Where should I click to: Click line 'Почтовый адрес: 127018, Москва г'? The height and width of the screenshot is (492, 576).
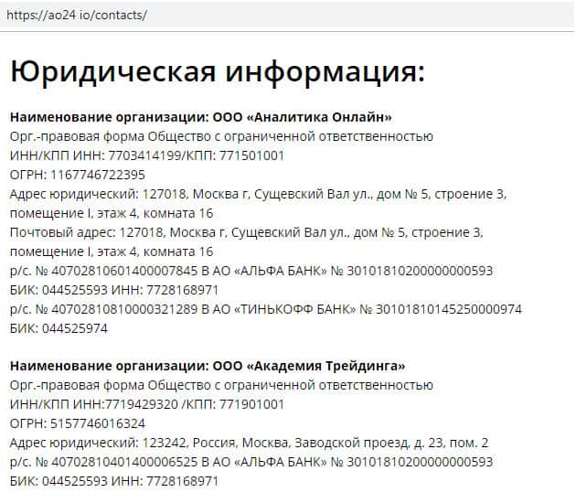tap(247, 232)
